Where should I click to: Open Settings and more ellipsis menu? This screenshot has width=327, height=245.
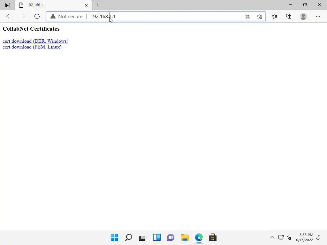(318, 16)
